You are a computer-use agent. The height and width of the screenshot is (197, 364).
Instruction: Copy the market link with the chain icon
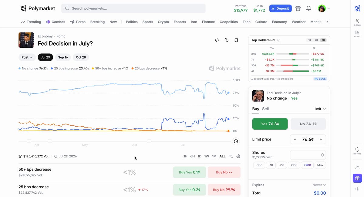tap(227, 40)
